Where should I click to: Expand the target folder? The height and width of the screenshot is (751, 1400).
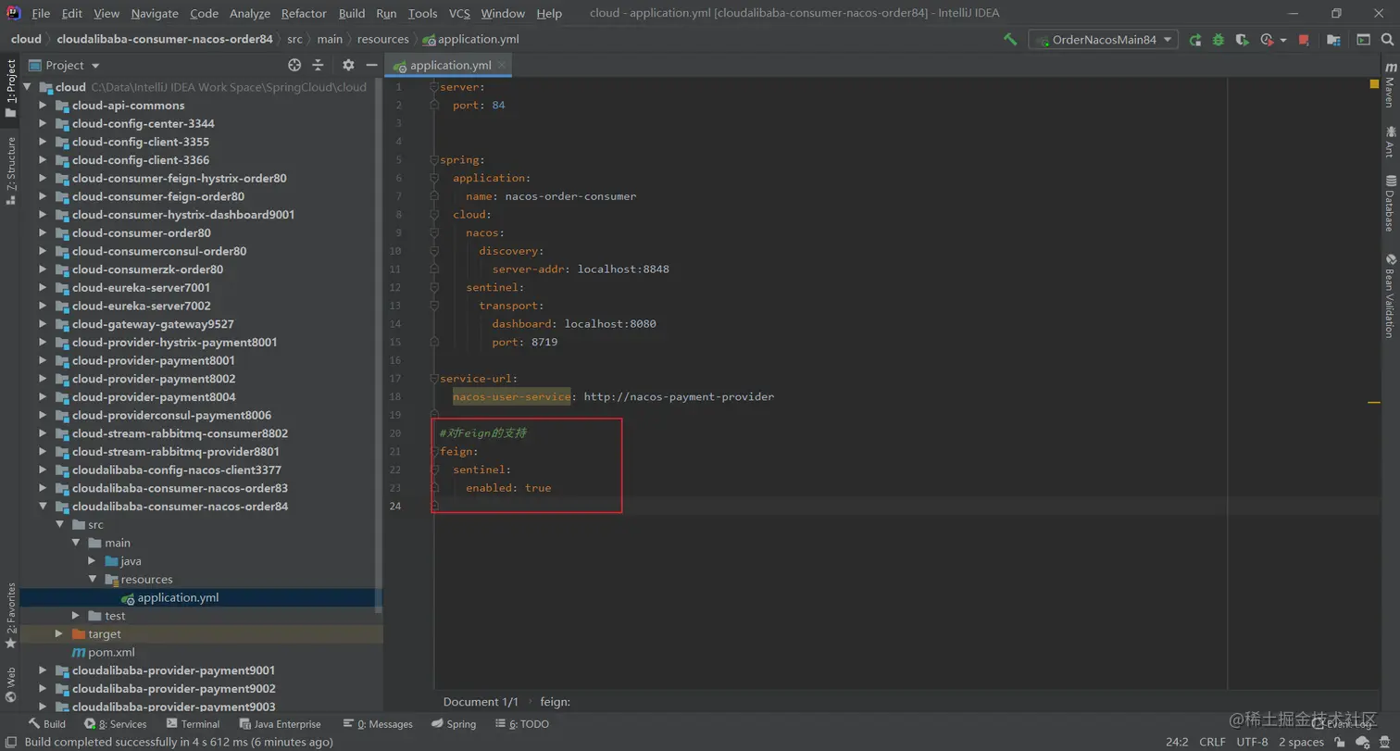[x=59, y=634]
